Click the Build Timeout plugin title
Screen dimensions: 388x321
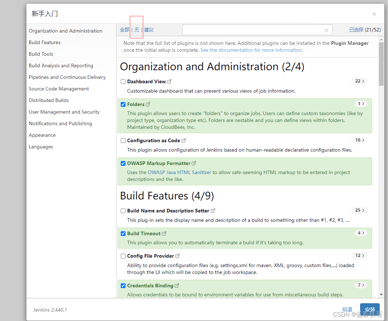144,233
